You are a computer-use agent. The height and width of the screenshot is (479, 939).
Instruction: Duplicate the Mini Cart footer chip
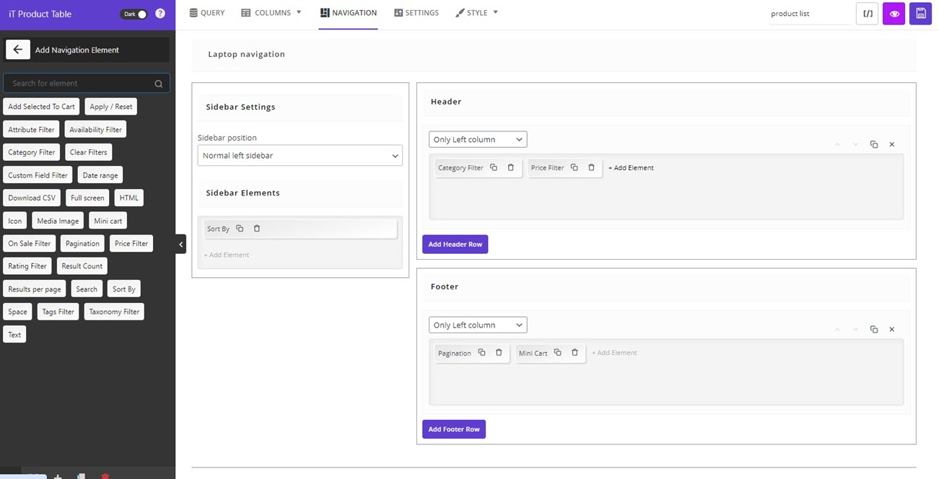pyautogui.click(x=558, y=353)
